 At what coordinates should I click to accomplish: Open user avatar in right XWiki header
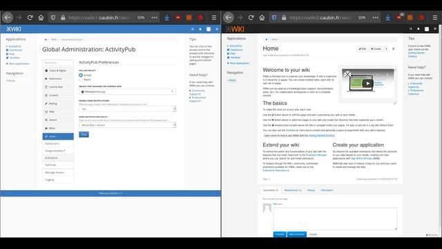click(x=427, y=29)
